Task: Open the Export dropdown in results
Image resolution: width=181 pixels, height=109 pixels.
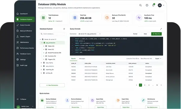Action: pos(158,59)
